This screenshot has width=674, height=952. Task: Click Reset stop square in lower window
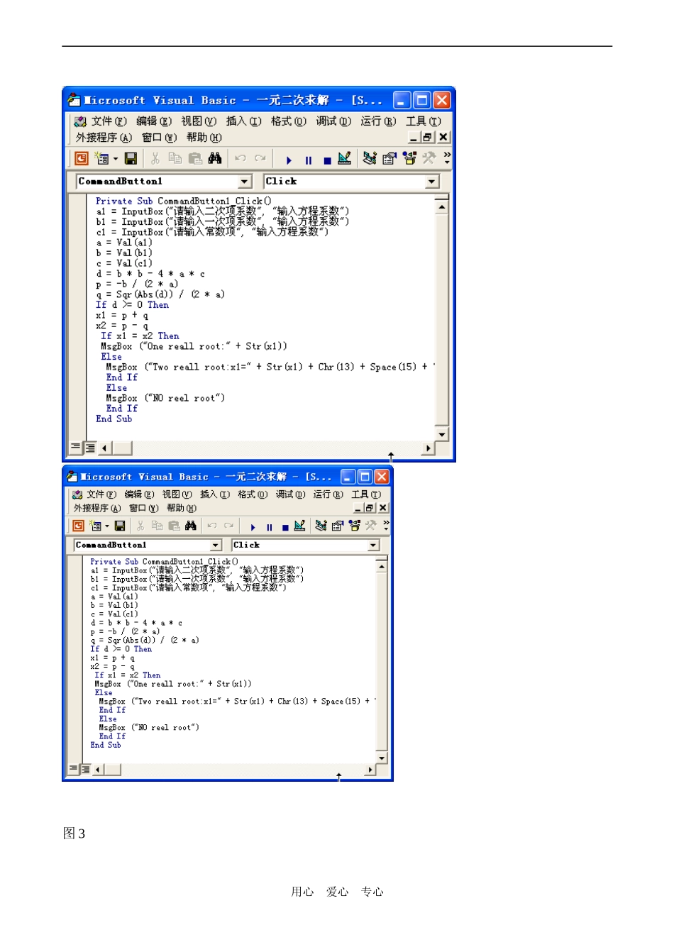click(285, 527)
